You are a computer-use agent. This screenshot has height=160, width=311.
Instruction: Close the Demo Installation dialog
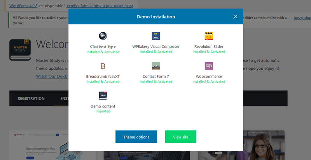click(235, 16)
